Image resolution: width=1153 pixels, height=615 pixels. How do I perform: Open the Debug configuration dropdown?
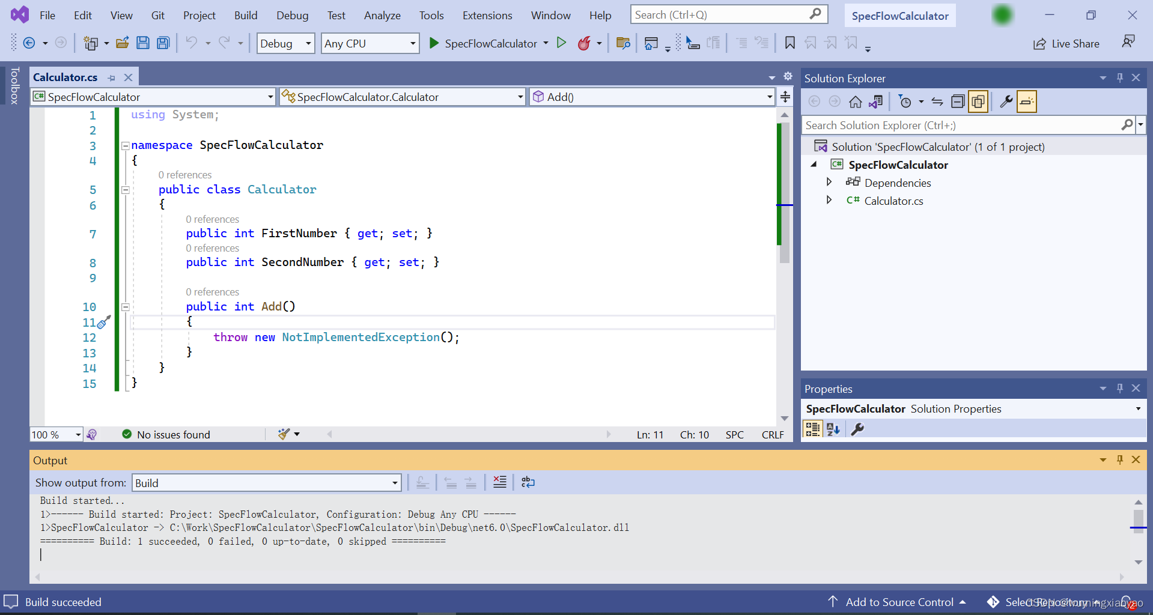(286, 43)
